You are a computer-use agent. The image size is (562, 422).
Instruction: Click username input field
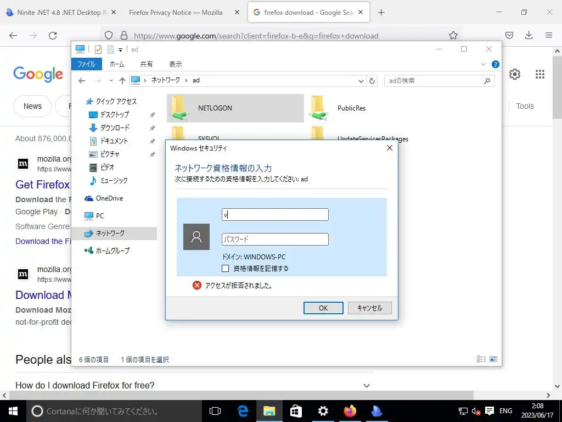tap(276, 215)
